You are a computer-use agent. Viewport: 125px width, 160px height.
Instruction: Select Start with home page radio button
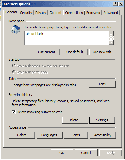click(x=14, y=72)
